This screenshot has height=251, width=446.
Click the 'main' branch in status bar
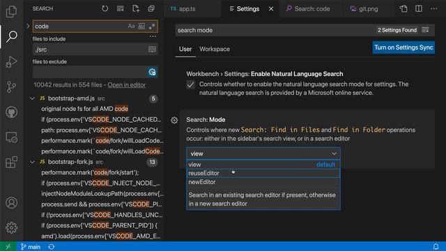(31, 247)
